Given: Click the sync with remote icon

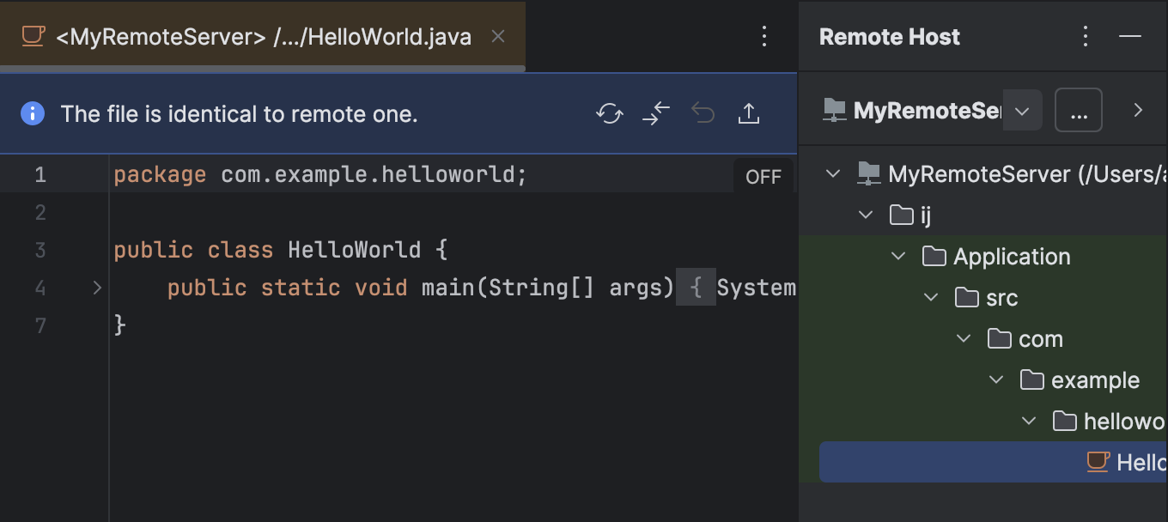Looking at the screenshot, I should 610,112.
